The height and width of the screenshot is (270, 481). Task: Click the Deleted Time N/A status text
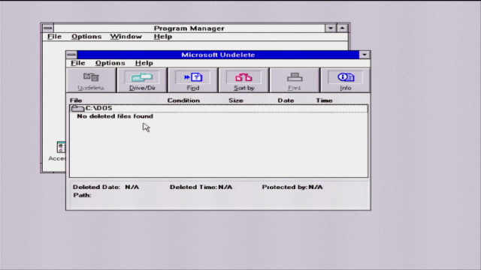coord(201,187)
